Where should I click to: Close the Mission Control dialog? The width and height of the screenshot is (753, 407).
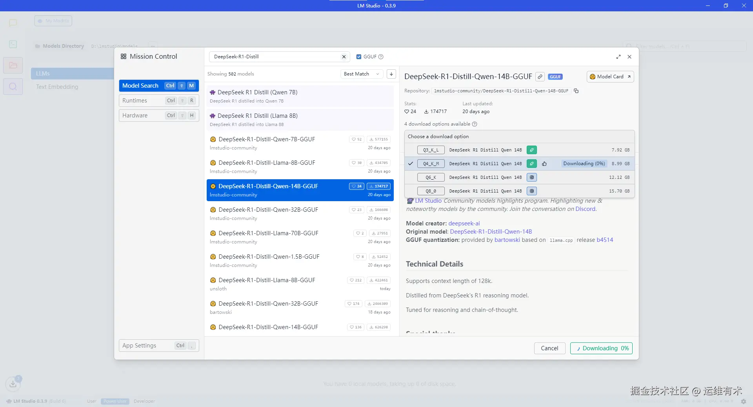tap(629, 57)
